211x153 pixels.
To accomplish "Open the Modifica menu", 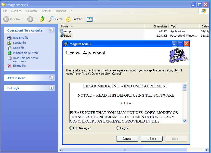I will (16, 11).
